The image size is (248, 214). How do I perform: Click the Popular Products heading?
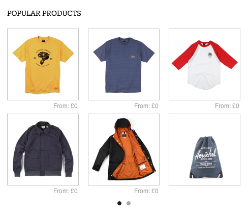click(44, 13)
